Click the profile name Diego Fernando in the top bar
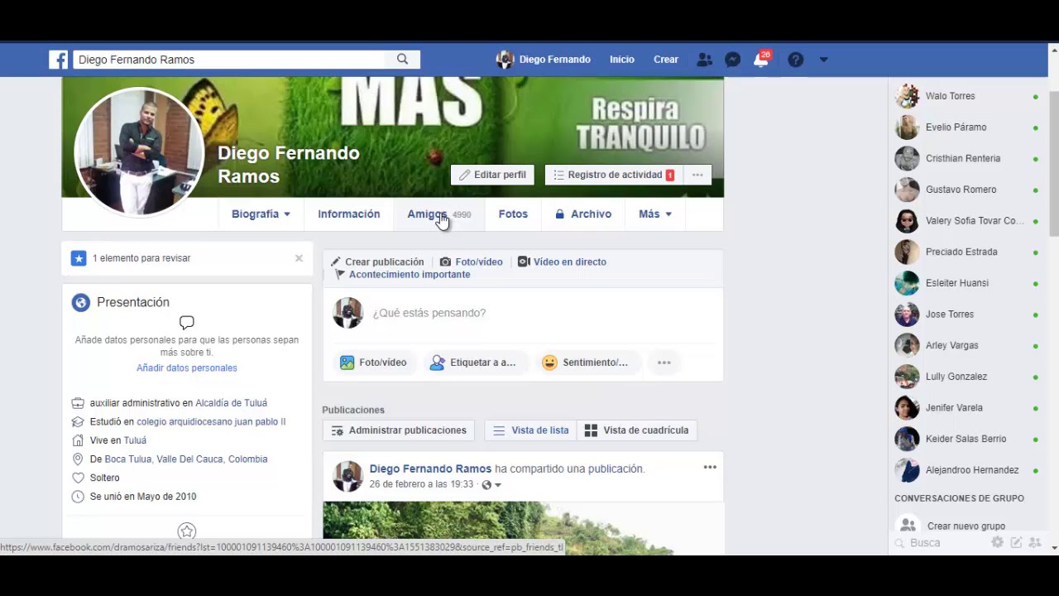The height and width of the screenshot is (596, 1059). click(544, 60)
